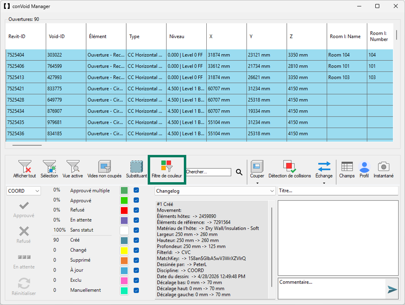Change the yellow Changé color swatch
Viewport: 405px width, 305px height.
[124, 250]
